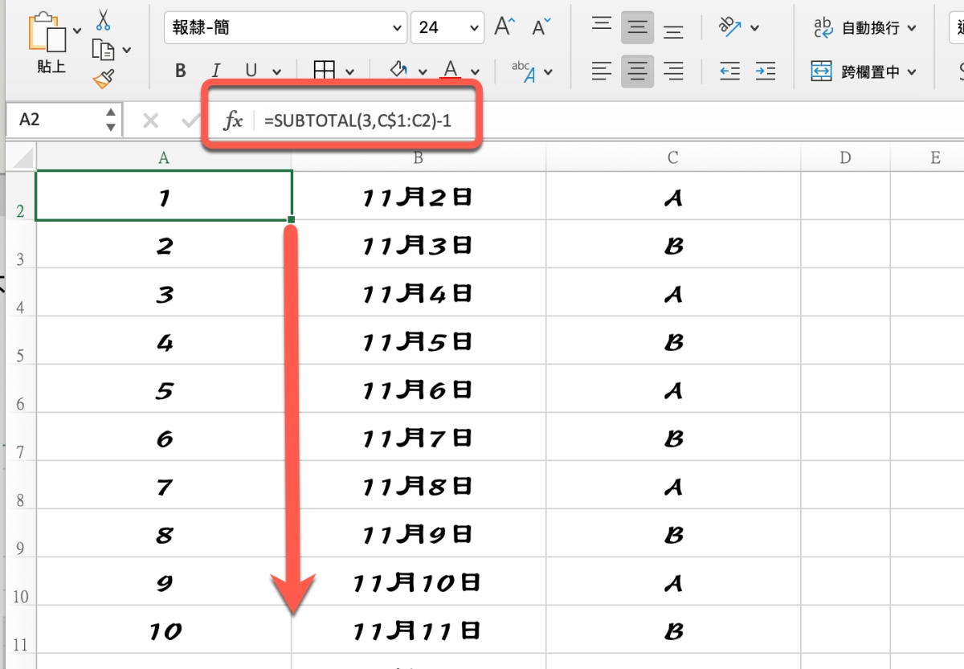
Task: Toggle Underline formatting
Action: pos(251,71)
